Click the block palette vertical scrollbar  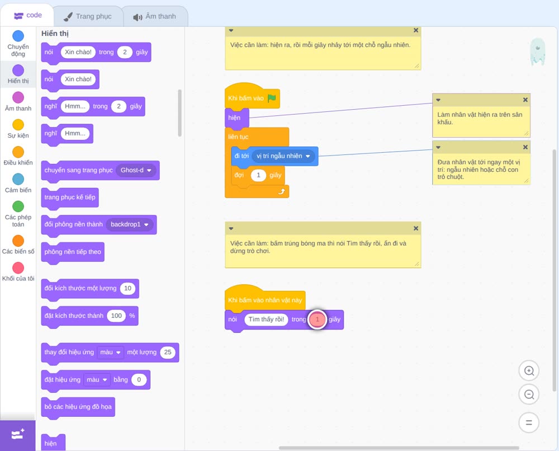coord(179,113)
